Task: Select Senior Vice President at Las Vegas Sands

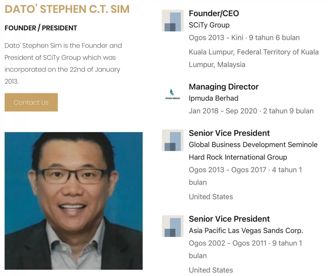Action: pos(229,219)
